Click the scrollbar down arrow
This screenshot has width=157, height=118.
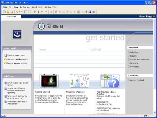[155, 113]
